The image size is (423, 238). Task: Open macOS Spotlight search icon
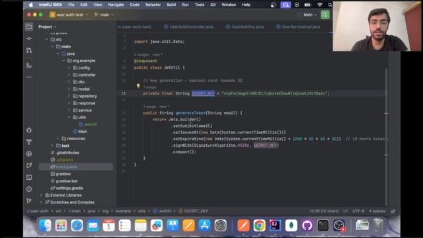pos(330,5)
